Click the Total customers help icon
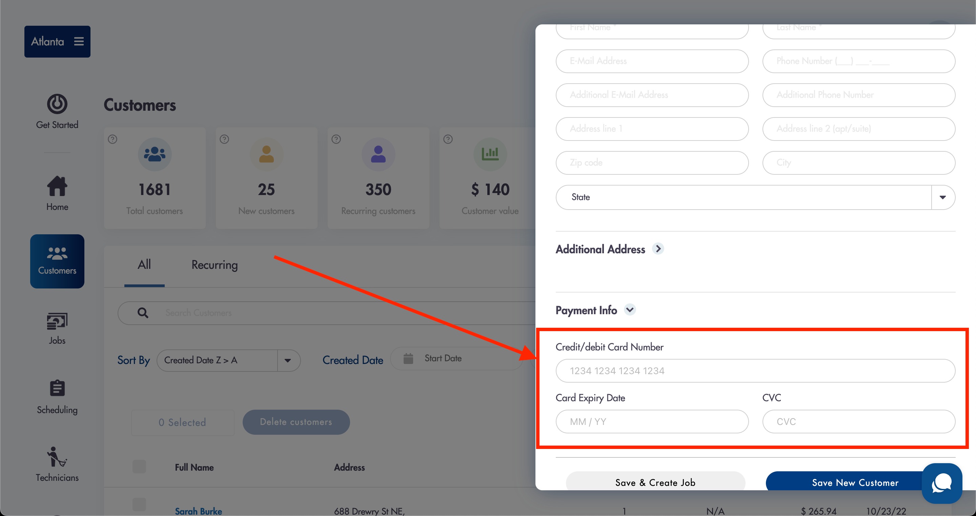 pos(113,139)
